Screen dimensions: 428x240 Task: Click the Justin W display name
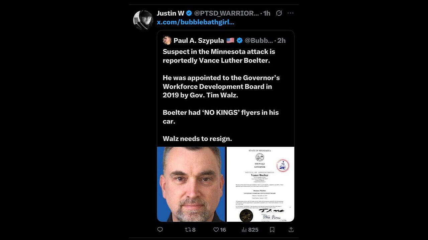tap(171, 13)
